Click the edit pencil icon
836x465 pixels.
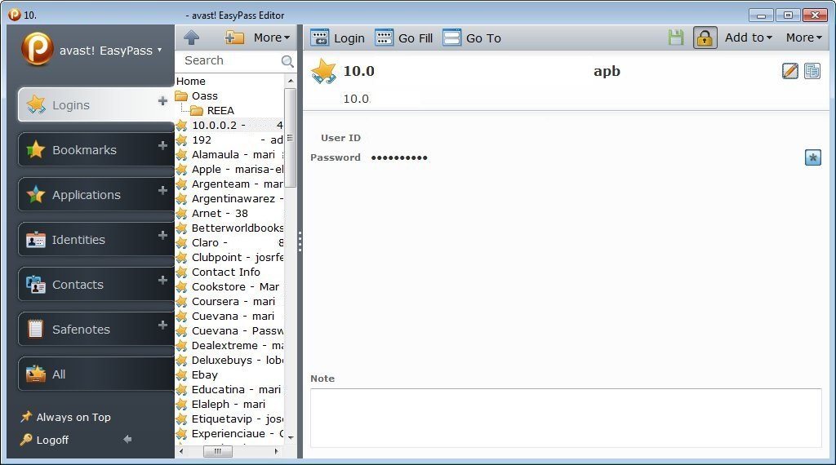point(790,71)
